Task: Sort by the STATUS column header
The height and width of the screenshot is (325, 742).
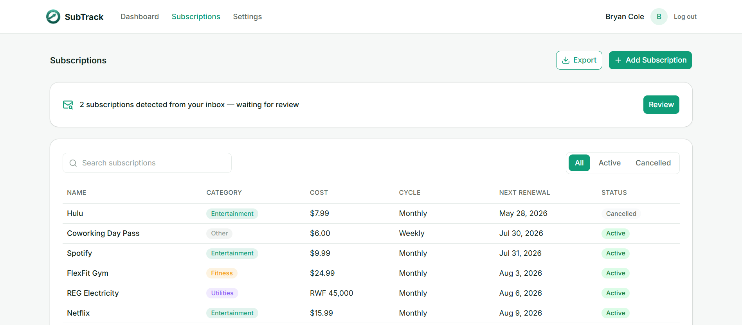Action: [x=614, y=193]
